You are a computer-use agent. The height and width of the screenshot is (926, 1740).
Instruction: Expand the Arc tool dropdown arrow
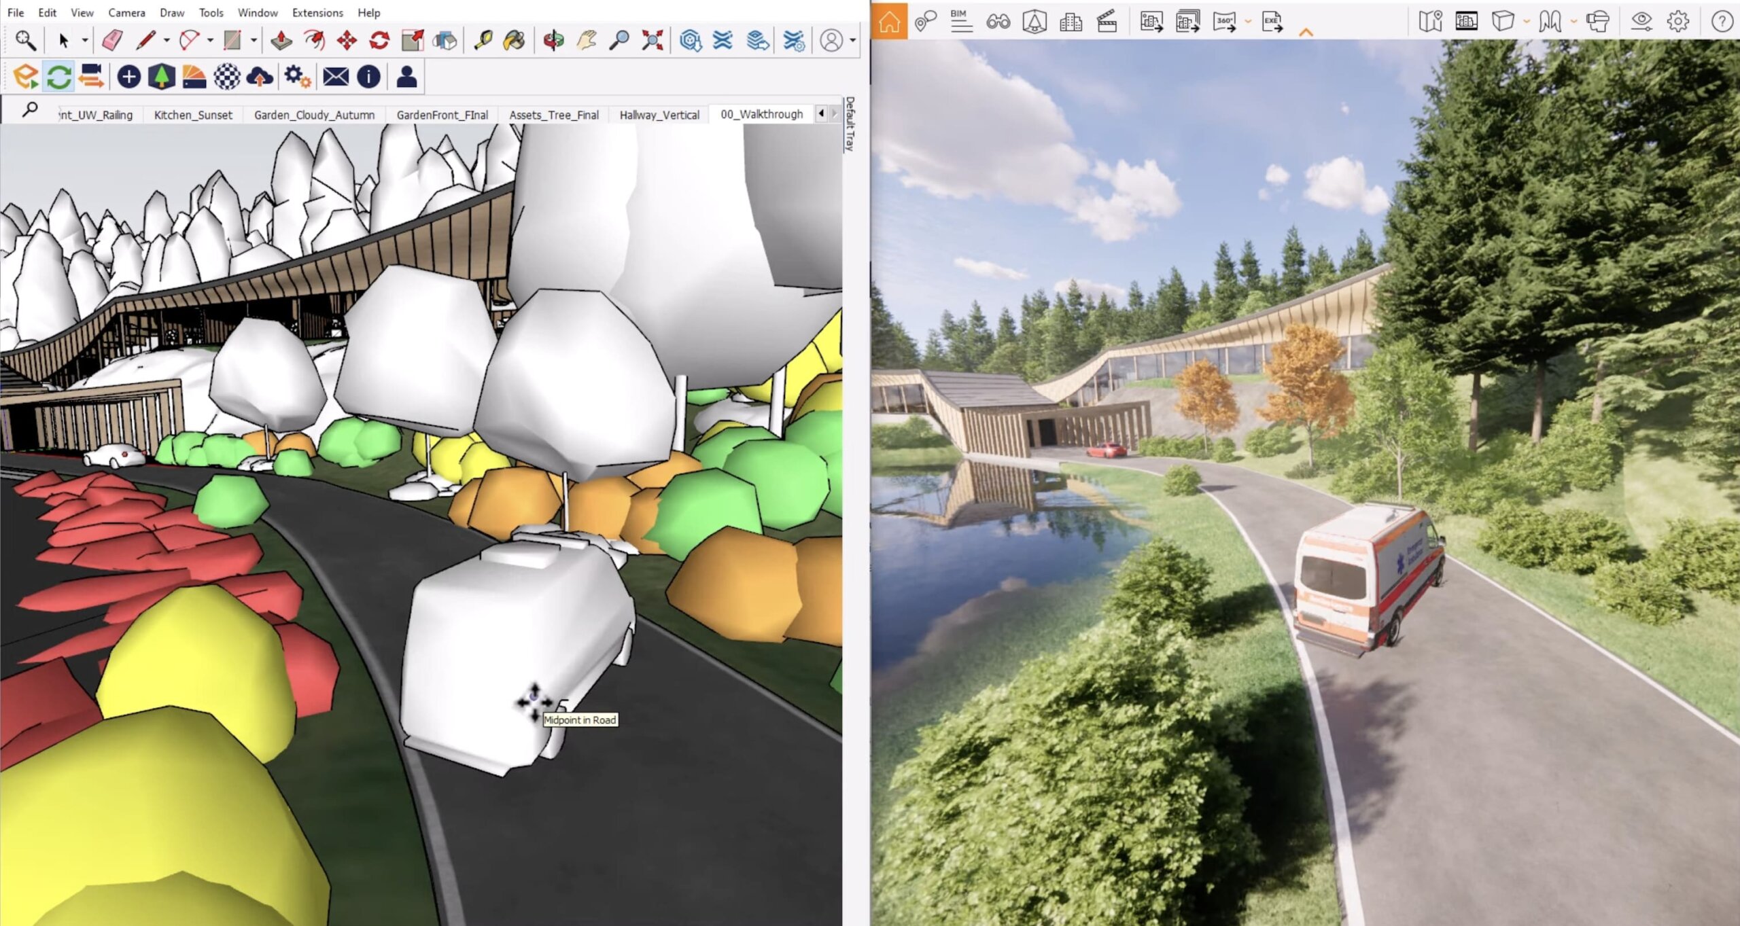point(210,41)
